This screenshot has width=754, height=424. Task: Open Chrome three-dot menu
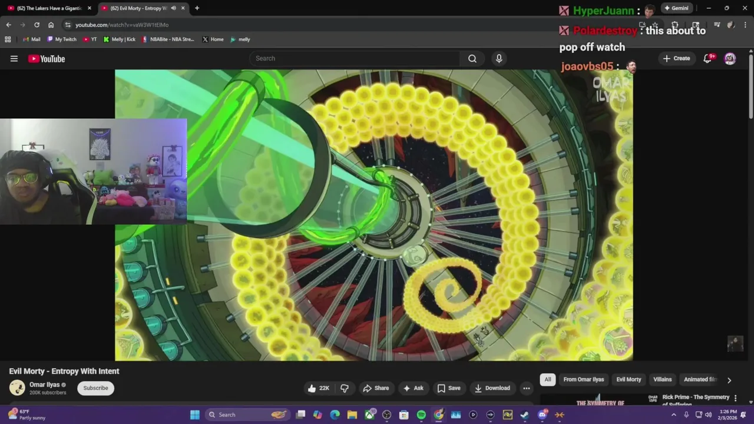(745, 25)
